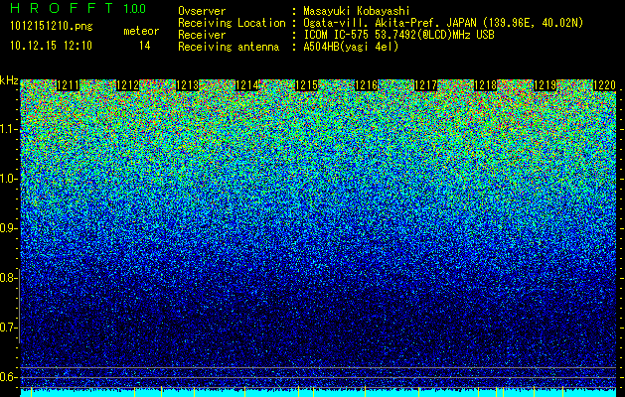Screen dimensions: 625x397
Task: Click the 1213 time marker
Action: tap(188, 85)
